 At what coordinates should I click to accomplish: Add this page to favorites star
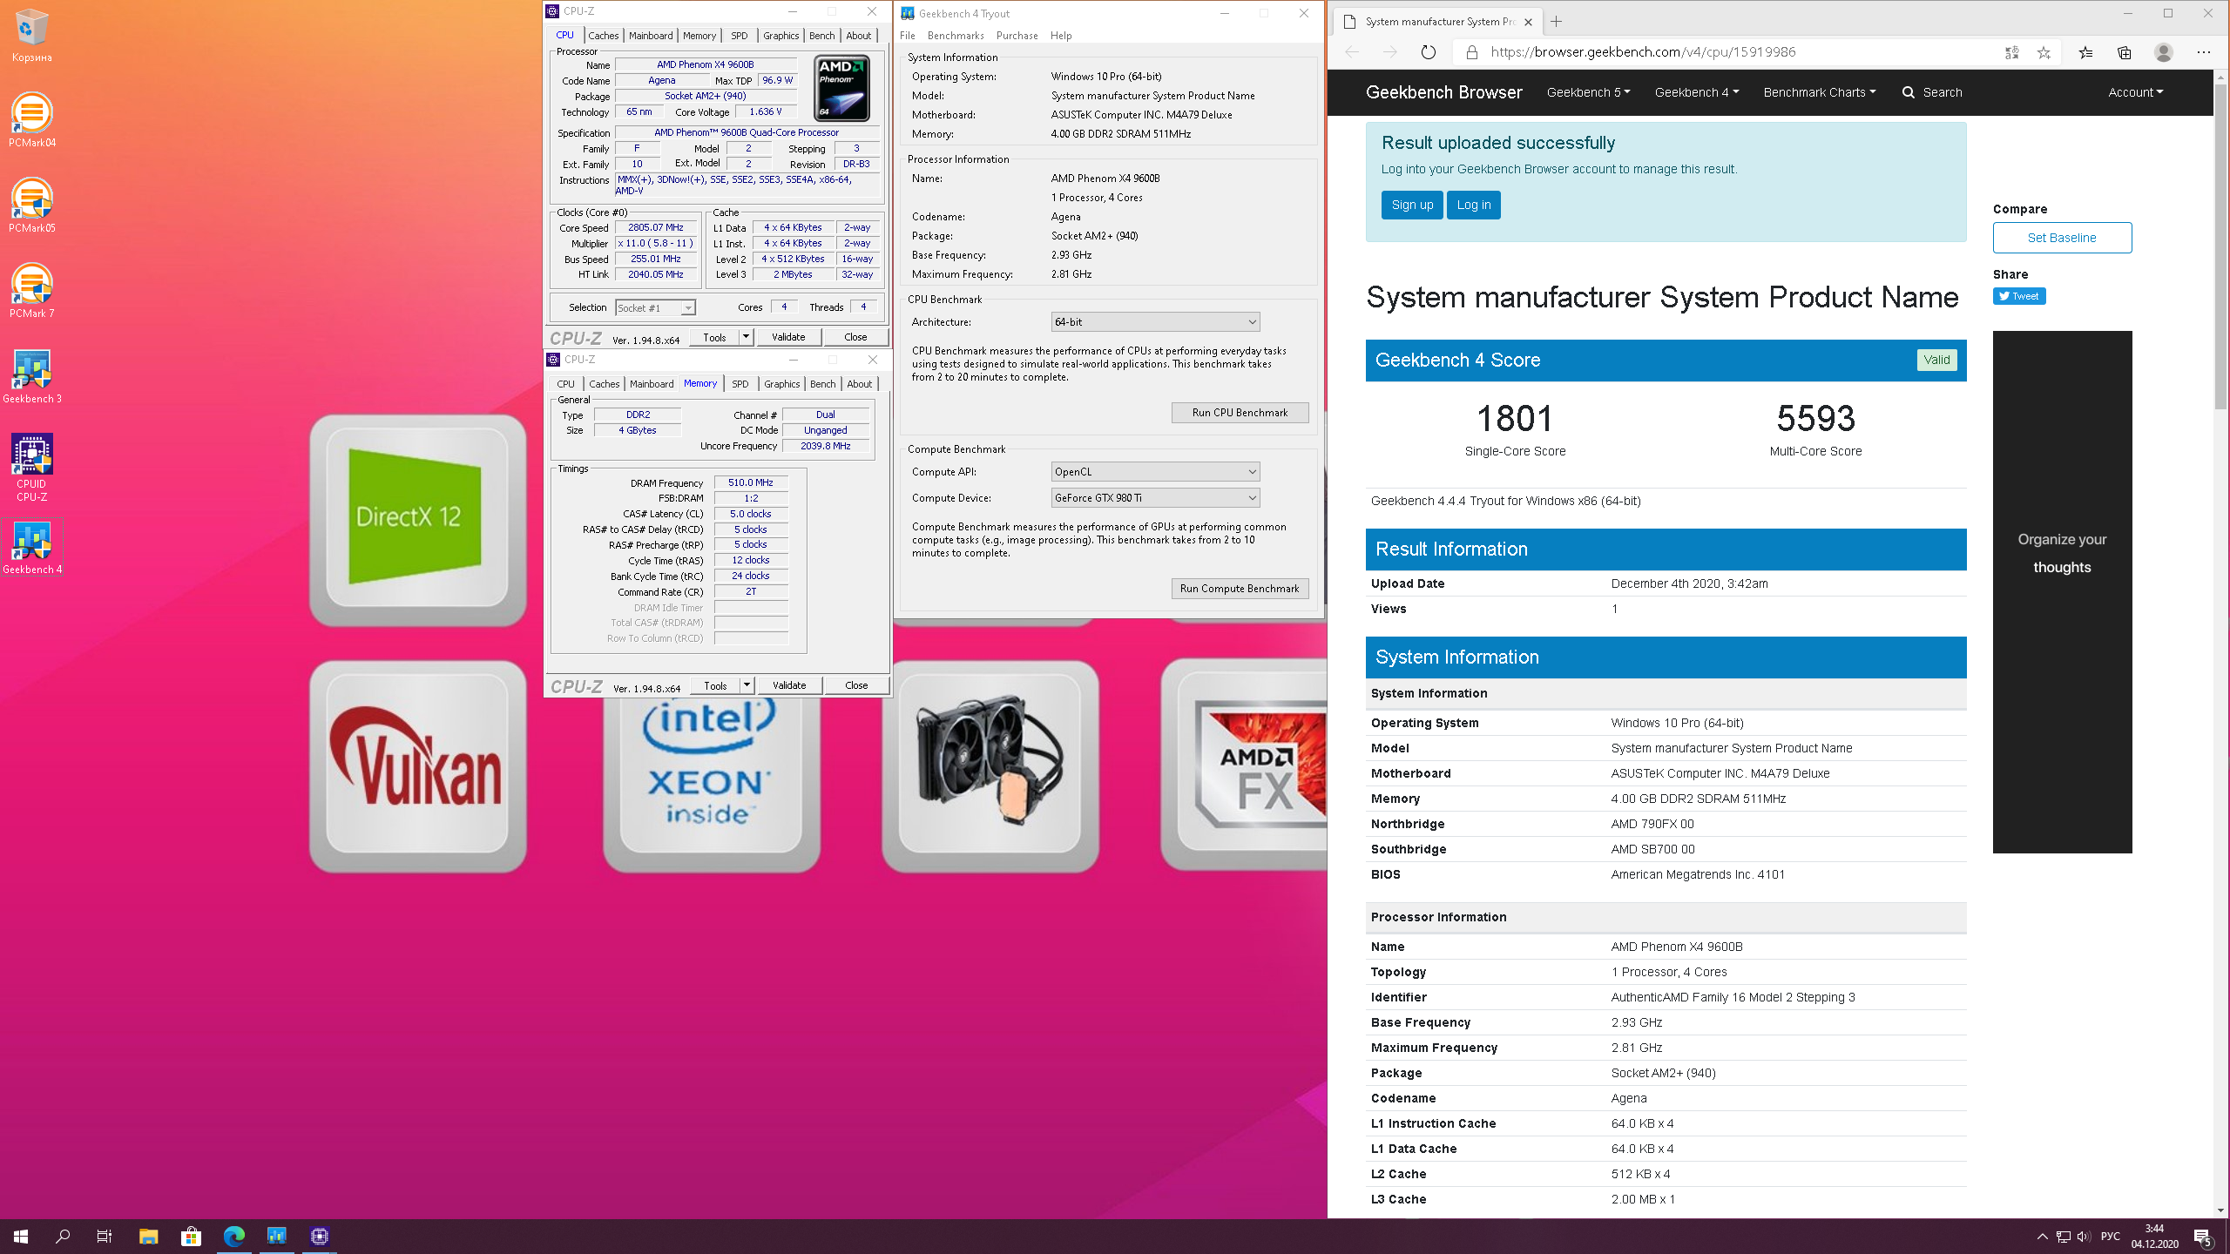click(x=2044, y=53)
